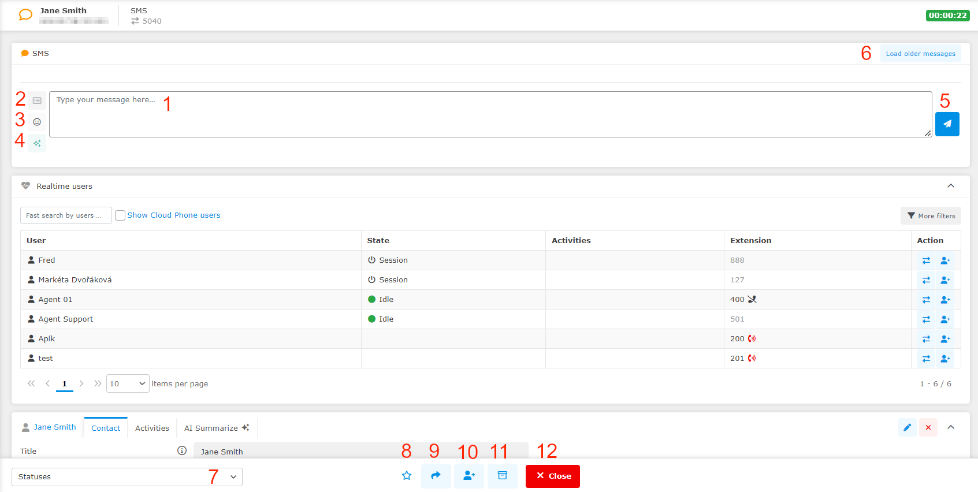Click the AI assistant sparkle icon
The height and width of the screenshot is (492, 978).
tap(37, 143)
